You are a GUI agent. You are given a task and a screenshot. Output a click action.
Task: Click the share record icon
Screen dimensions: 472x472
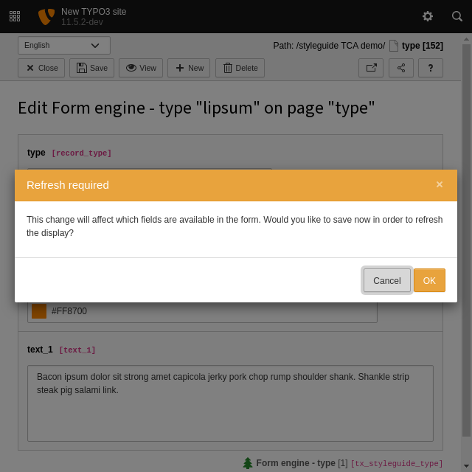401,68
